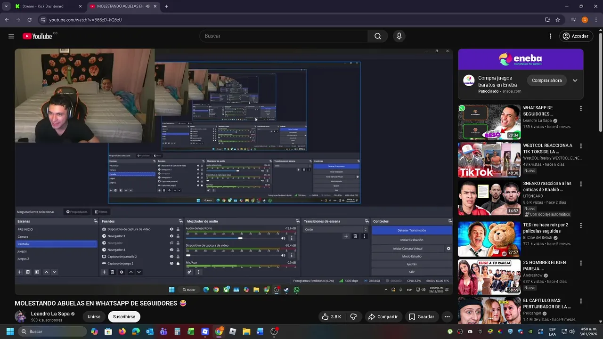Open Copilot from the taskbar

[x=95, y=331]
